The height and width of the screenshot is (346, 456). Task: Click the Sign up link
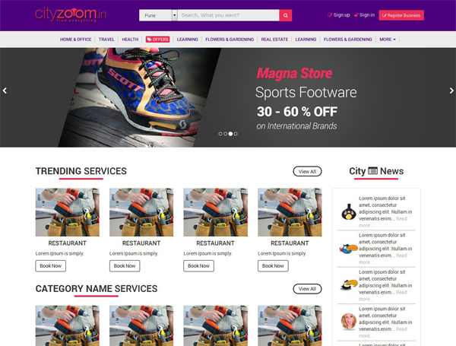[x=339, y=15]
